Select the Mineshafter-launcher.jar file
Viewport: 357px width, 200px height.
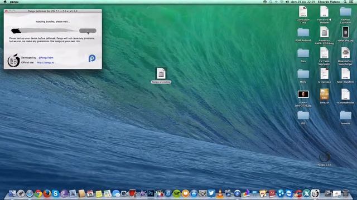point(345,57)
